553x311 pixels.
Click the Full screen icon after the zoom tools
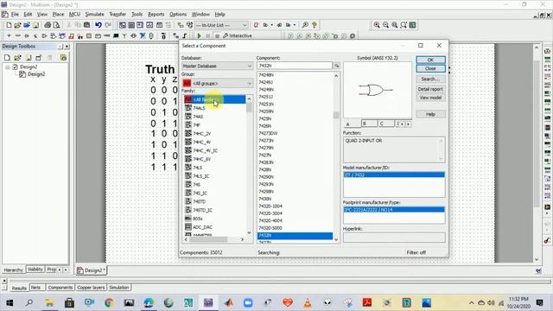tap(413, 25)
